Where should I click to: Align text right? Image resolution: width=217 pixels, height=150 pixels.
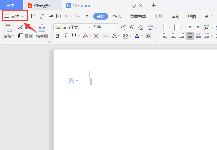(x=182, y=36)
